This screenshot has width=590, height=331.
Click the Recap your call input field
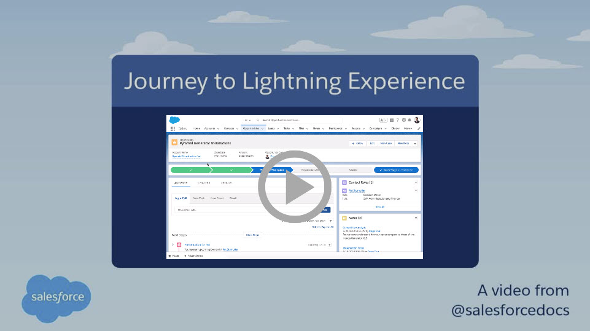[x=246, y=210]
